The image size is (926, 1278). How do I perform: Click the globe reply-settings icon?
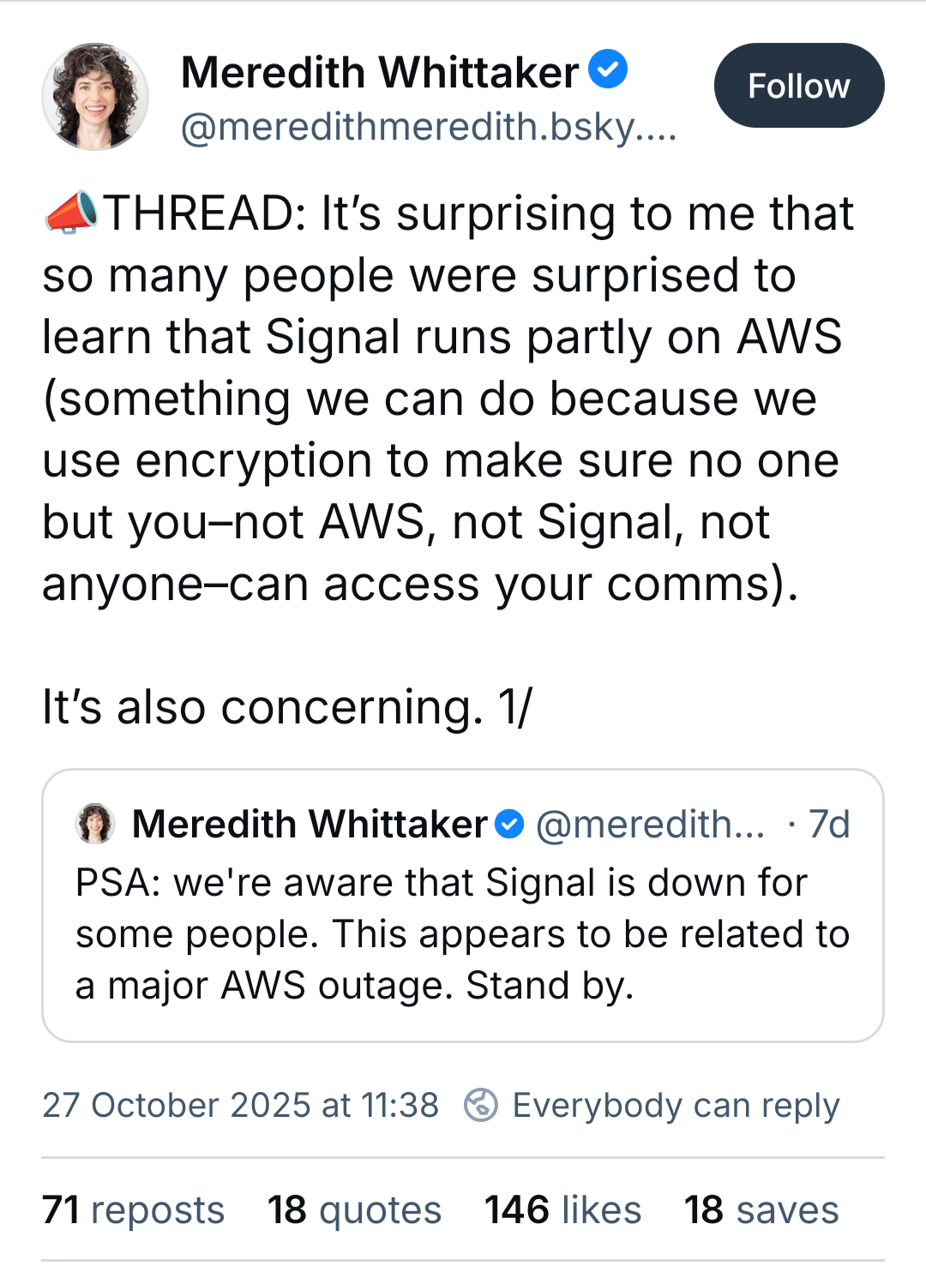481,1105
